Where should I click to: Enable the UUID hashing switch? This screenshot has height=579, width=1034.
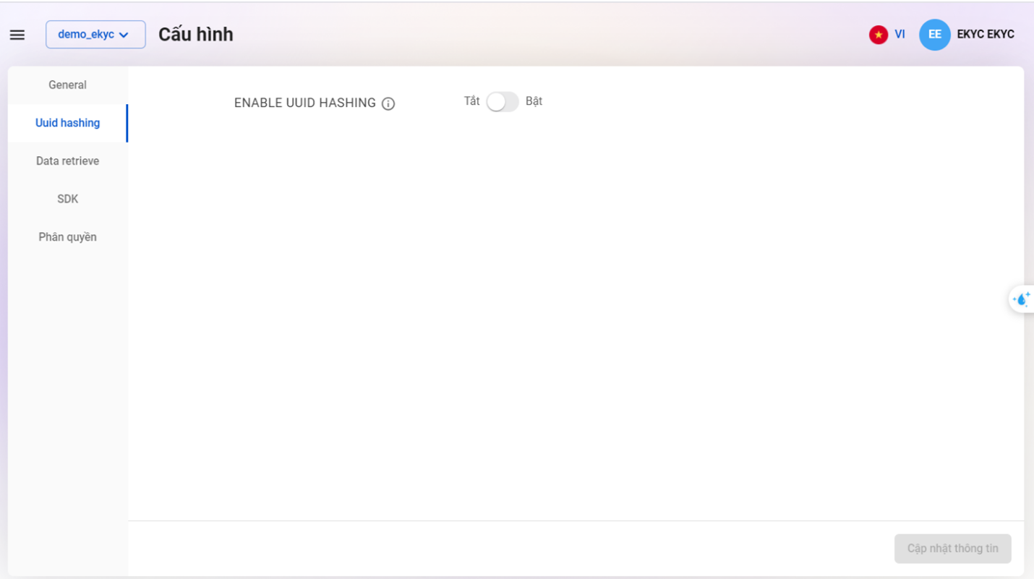pyautogui.click(x=502, y=102)
